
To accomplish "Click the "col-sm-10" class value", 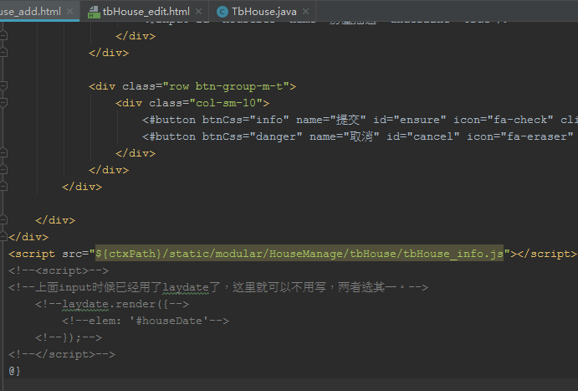I will 226,103.
